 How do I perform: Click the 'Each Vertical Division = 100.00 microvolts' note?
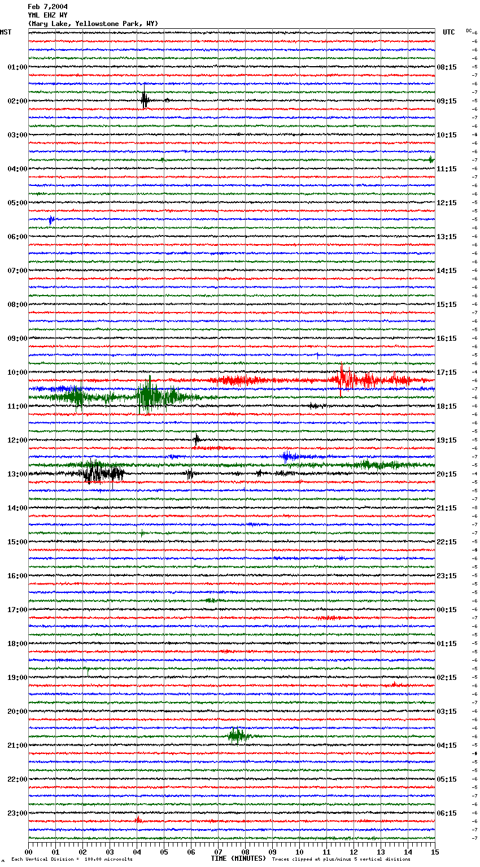[x=72, y=860]
